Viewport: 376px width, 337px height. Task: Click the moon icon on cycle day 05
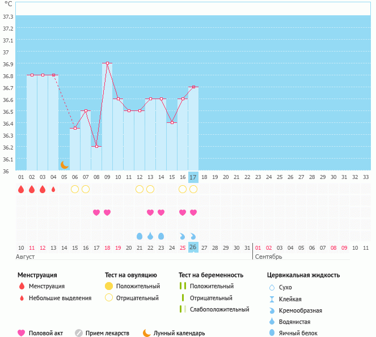coord(65,165)
